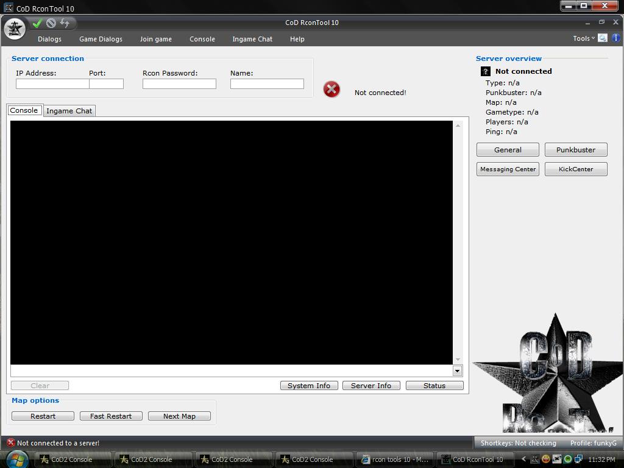Click the question-mark server status icon
Viewport: 624px width, 468px height.
pos(485,71)
